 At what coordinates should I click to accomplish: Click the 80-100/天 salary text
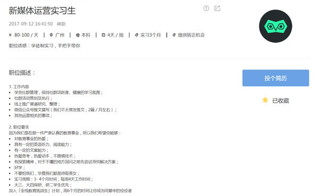26,35
